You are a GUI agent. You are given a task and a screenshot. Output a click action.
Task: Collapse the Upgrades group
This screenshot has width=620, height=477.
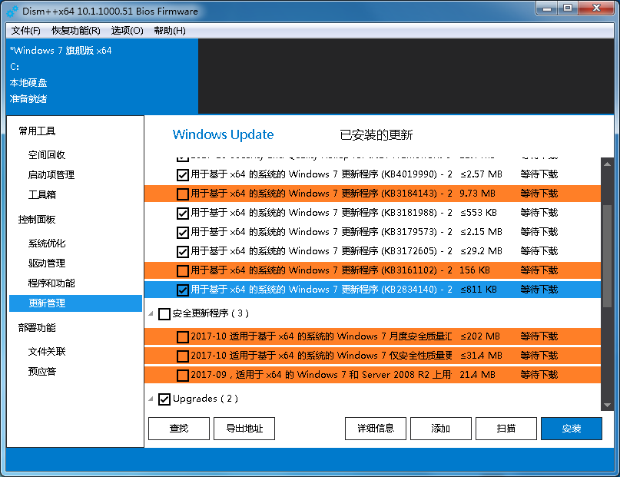151,399
